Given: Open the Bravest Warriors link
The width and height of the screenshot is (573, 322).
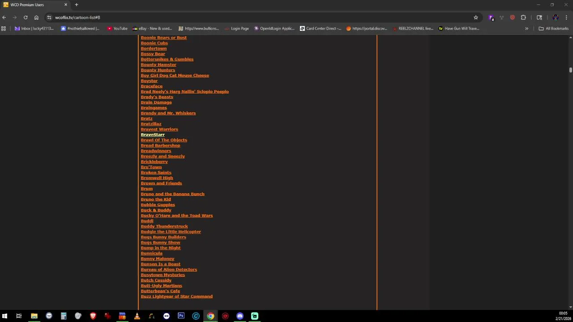Looking at the screenshot, I should point(159,129).
